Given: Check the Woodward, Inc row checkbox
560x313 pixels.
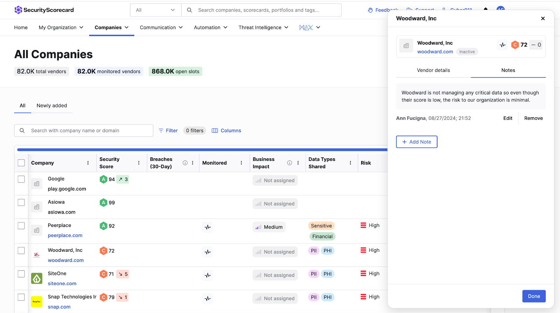Looking at the screenshot, I should click(21, 251).
